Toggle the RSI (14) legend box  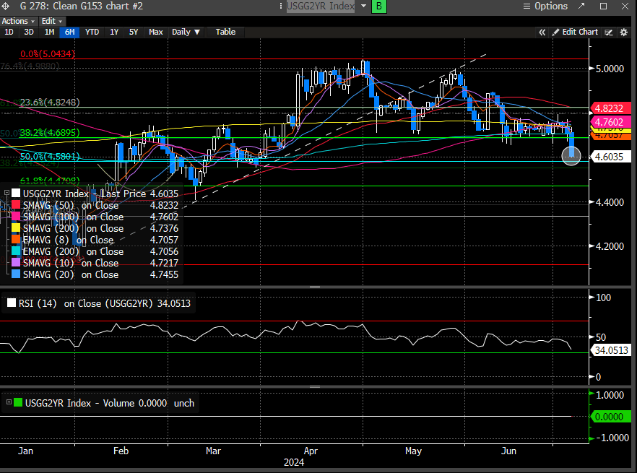[x=10, y=304]
